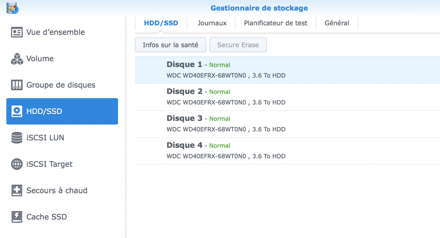Select the Général tab
Viewport: 440px width, 238px height.
pos(337,23)
